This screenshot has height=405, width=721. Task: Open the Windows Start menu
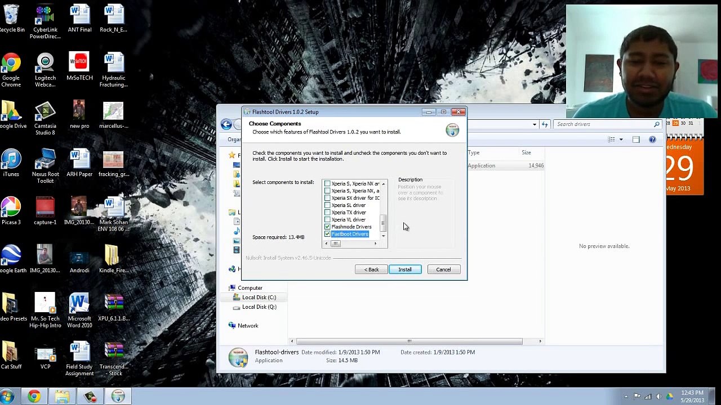pos(7,397)
